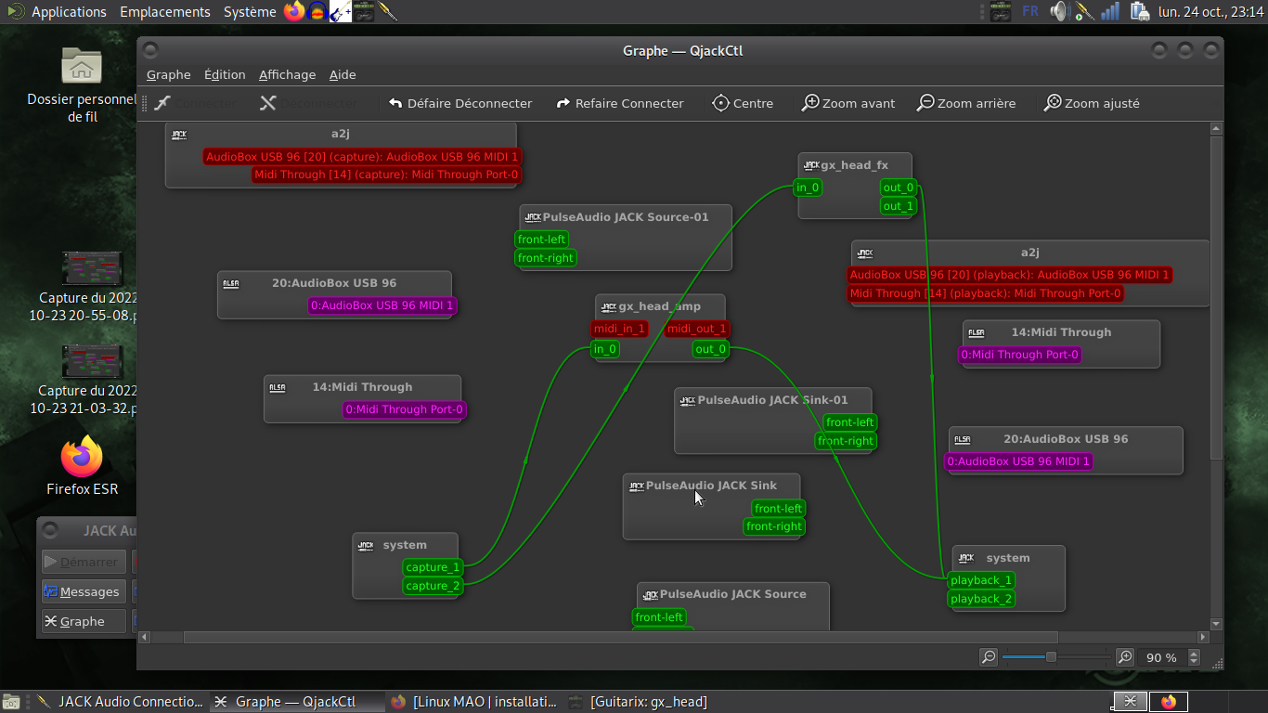Screen dimensions: 1268x713
Task: Switch to Linux MAO Firefox taskbar entry
Action: tap(473, 702)
